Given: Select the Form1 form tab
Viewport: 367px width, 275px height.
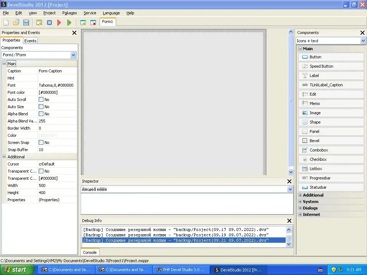Looking at the screenshot, I should [x=108, y=22].
